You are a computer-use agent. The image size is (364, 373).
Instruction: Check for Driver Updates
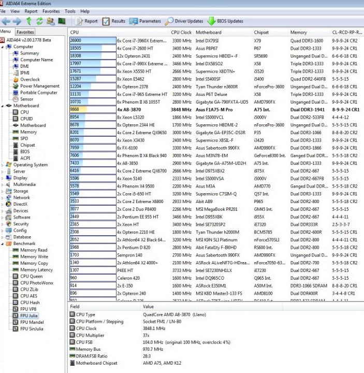tap(184, 21)
